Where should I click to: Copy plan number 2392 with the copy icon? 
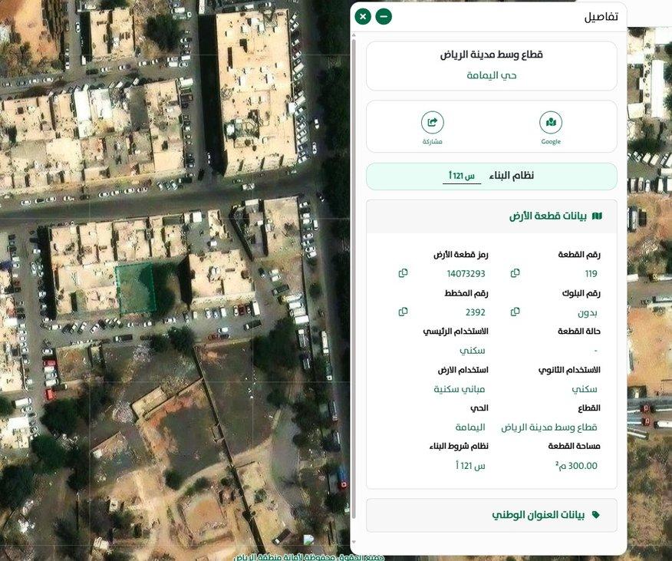(403, 312)
